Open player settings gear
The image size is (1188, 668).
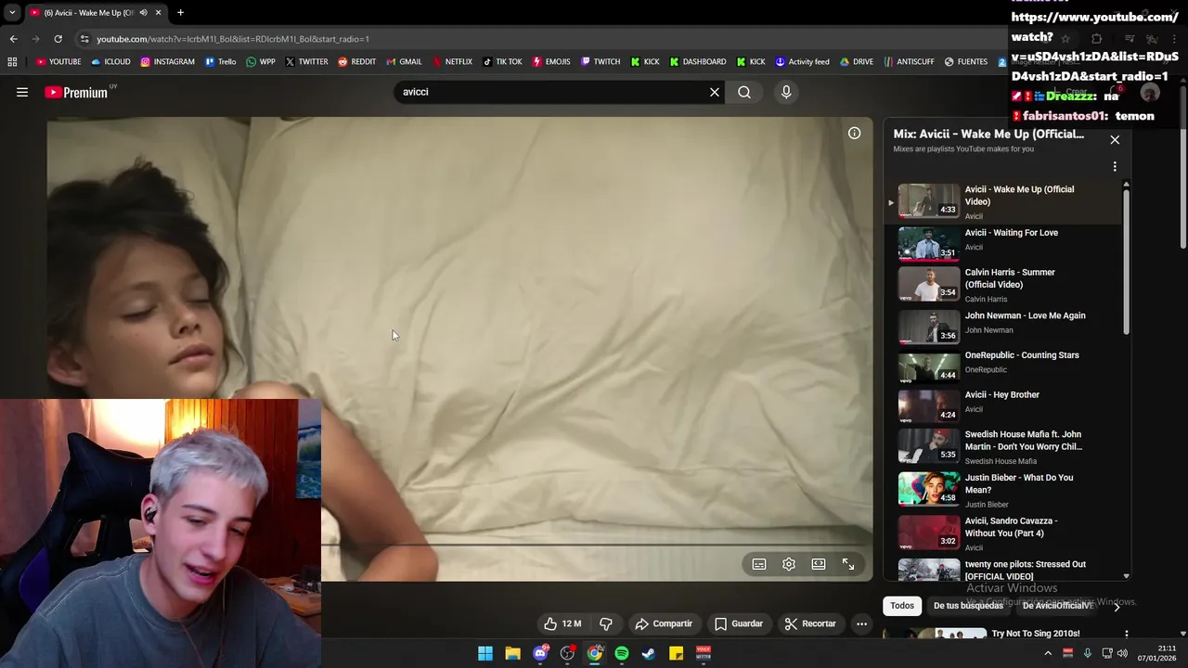[789, 564]
